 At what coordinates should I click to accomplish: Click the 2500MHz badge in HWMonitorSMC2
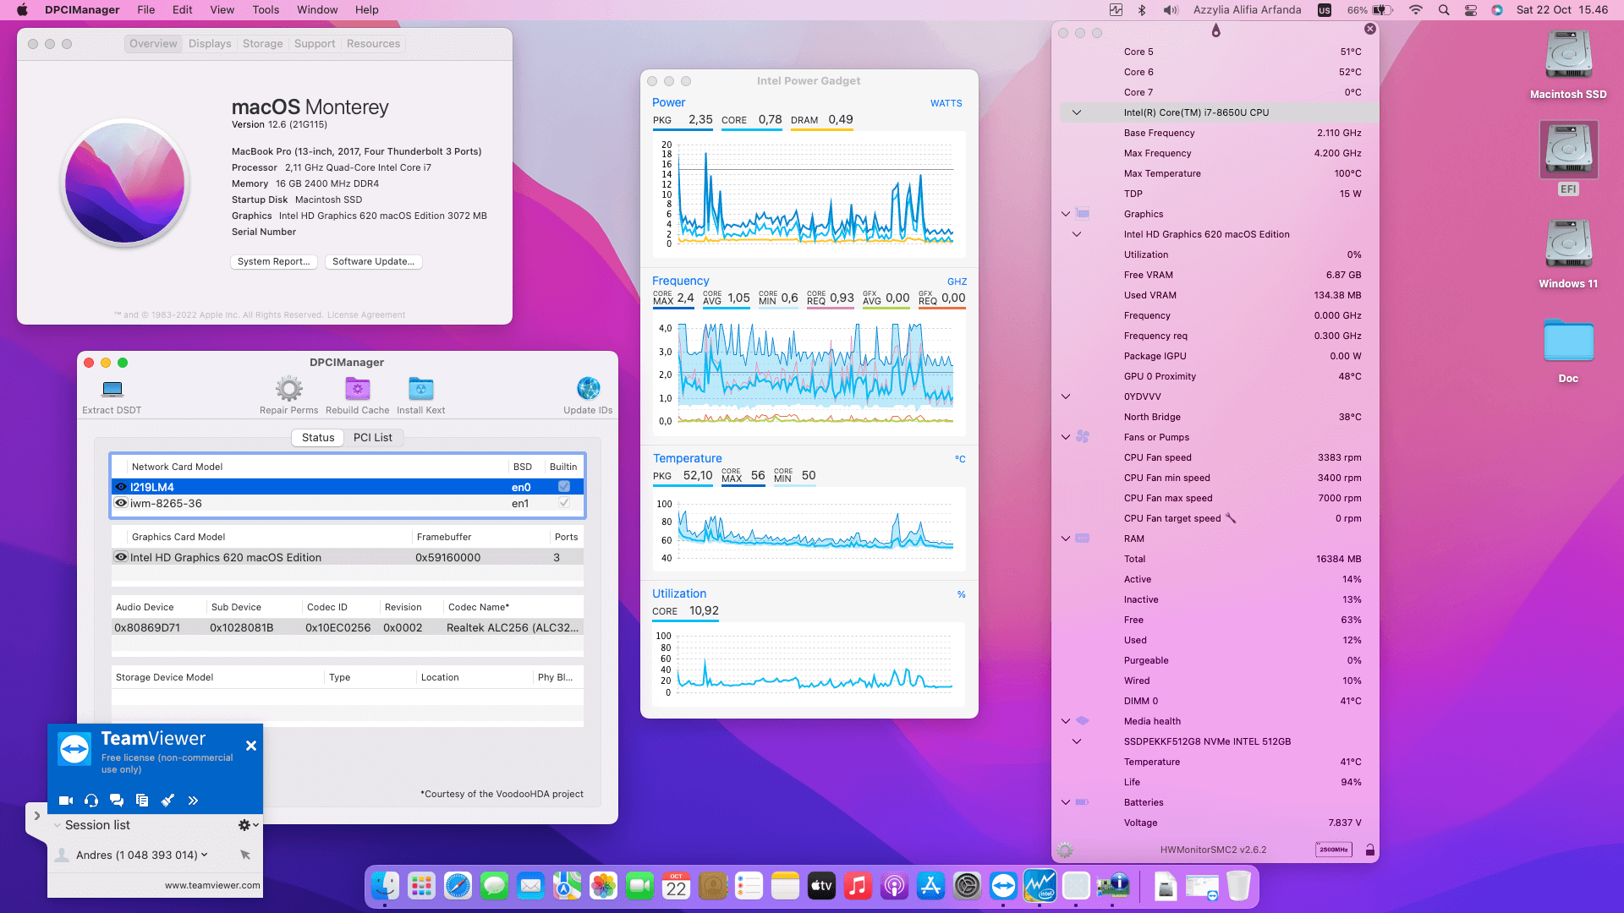1334,850
